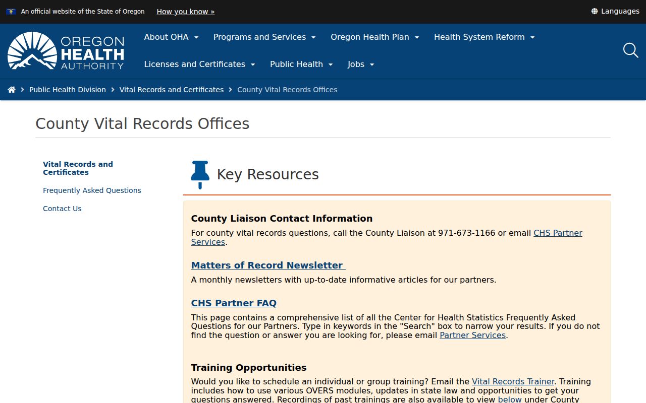The width and height of the screenshot is (646, 403).
Task: Click the 'How you know »' link
Action: 186,11
